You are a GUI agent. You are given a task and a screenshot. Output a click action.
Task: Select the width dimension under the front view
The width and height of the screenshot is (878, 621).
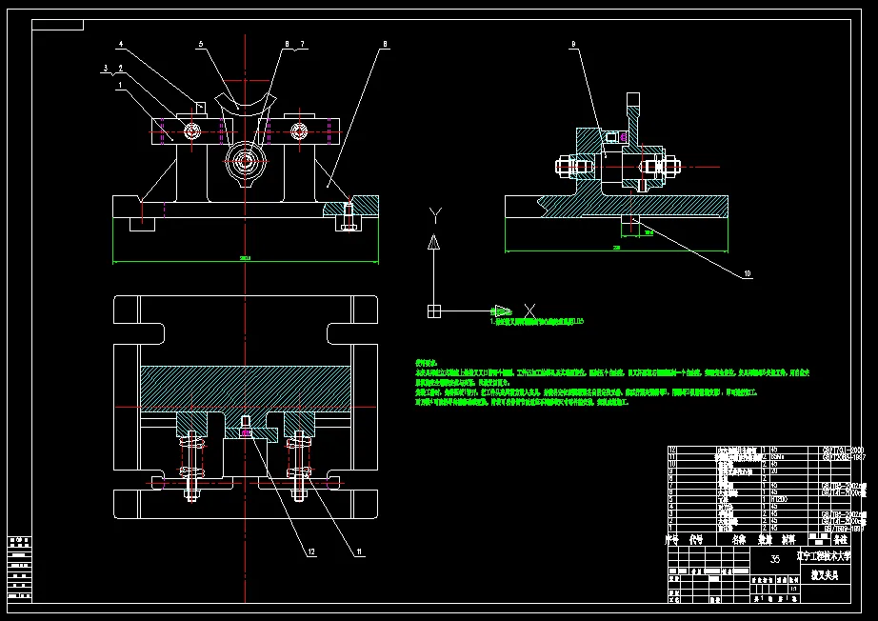click(x=246, y=258)
